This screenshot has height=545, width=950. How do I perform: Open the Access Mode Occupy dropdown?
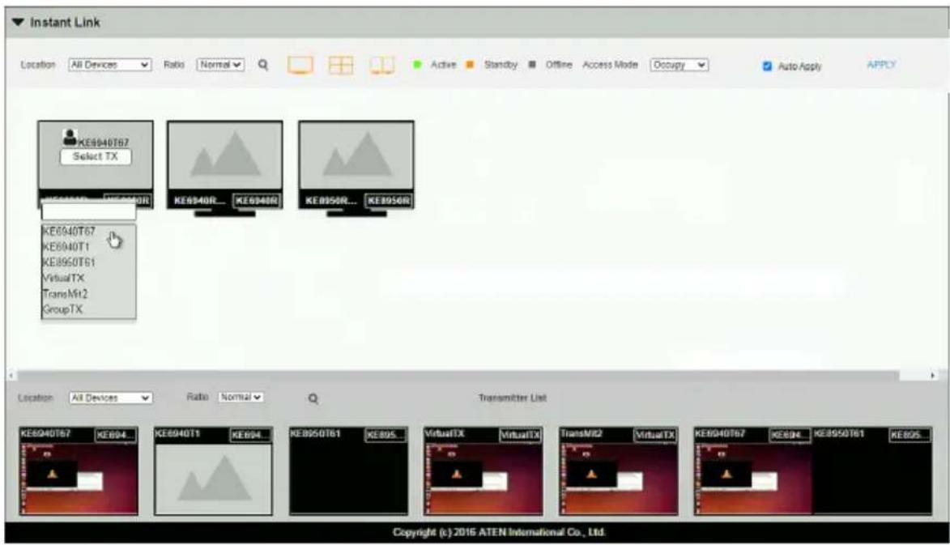point(679,65)
